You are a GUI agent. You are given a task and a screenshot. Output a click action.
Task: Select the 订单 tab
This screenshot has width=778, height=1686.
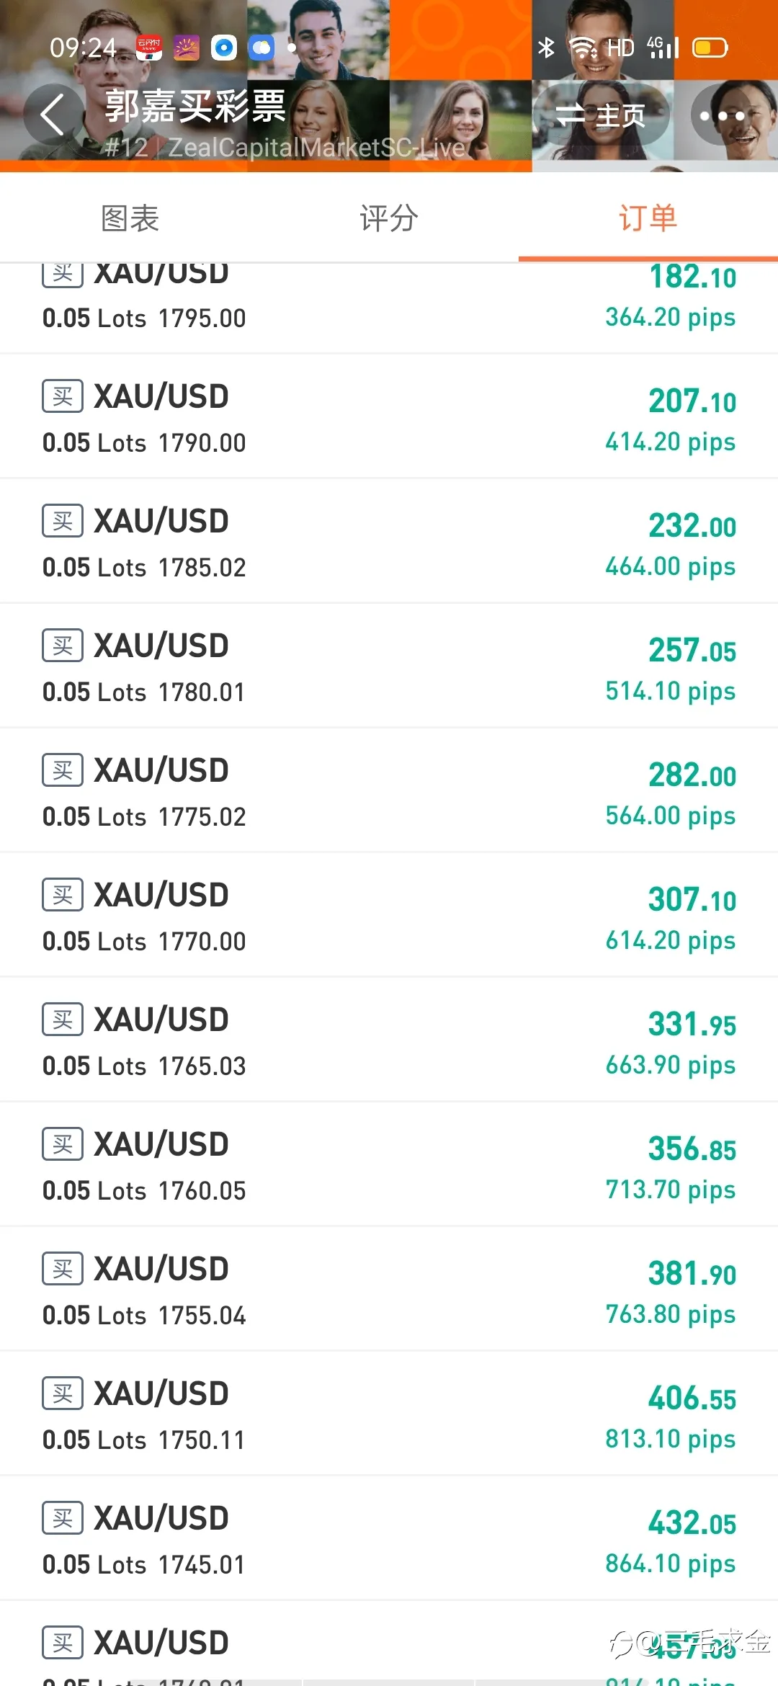tap(648, 218)
